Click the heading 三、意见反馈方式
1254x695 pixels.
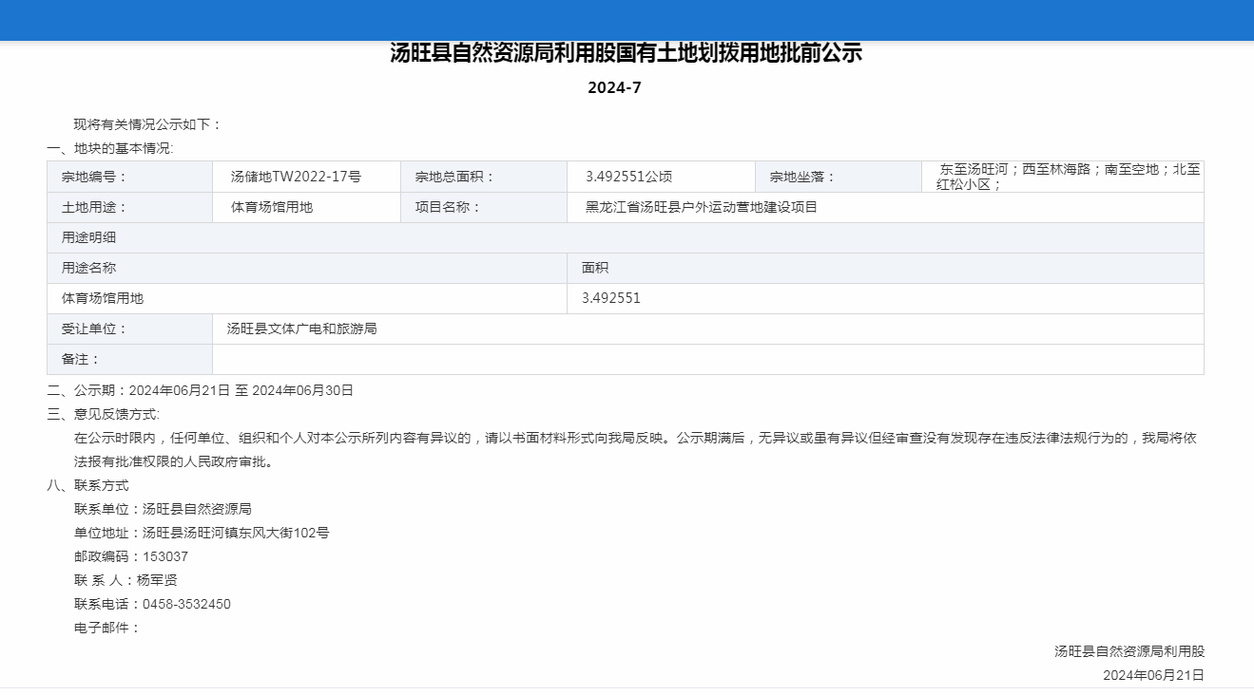[104, 414]
